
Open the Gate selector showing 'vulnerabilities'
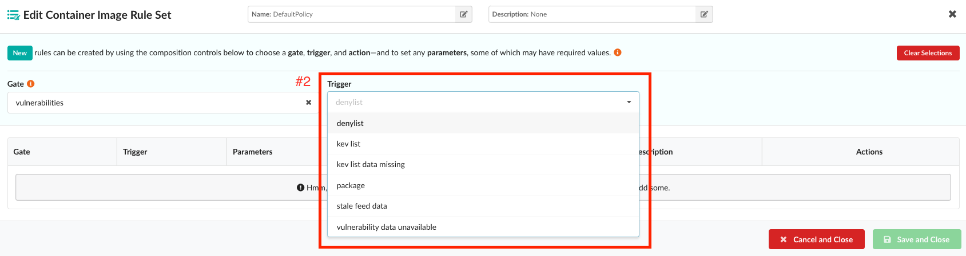coord(154,103)
